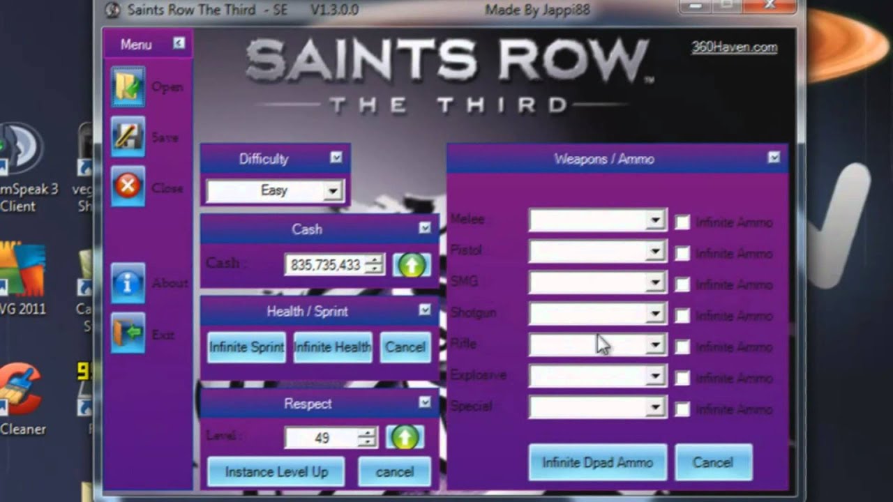Enable Infinite Ammo for Special
Viewport: 893px width, 502px height.
682,409
